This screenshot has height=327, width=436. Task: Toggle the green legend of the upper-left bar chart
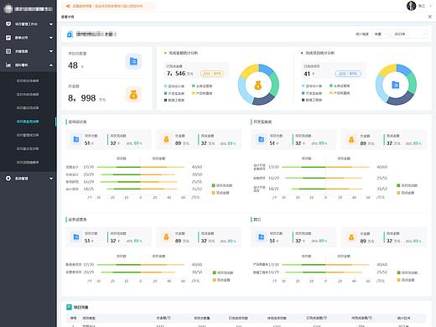222,185
